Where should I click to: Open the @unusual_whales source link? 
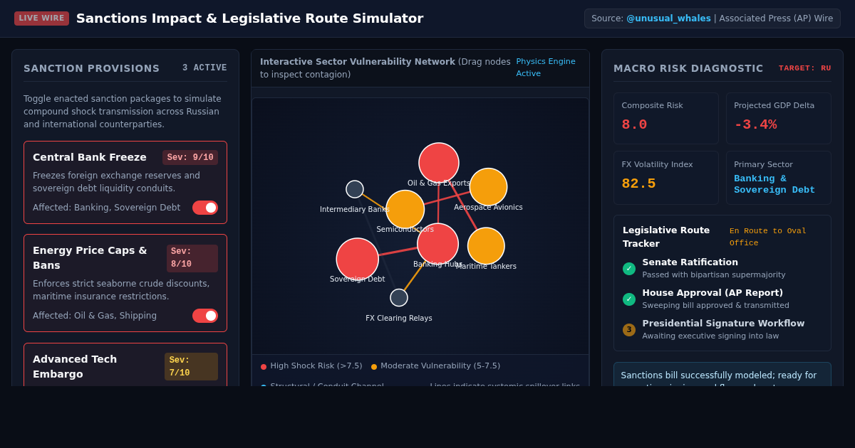tap(668, 18)
